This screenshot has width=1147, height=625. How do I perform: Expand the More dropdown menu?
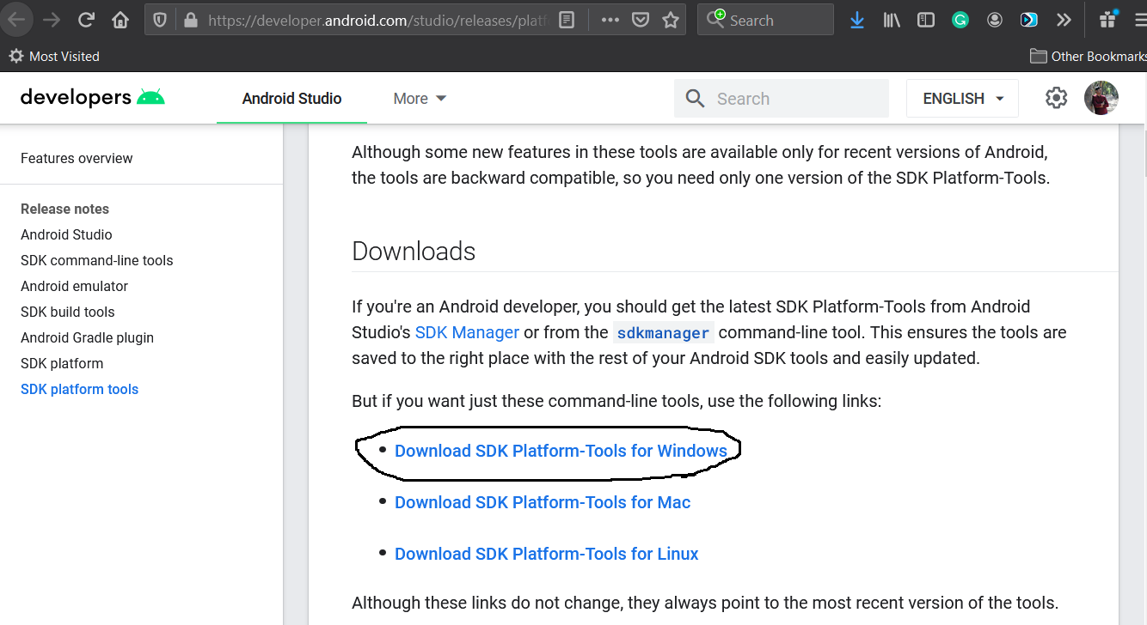(420, 99)
